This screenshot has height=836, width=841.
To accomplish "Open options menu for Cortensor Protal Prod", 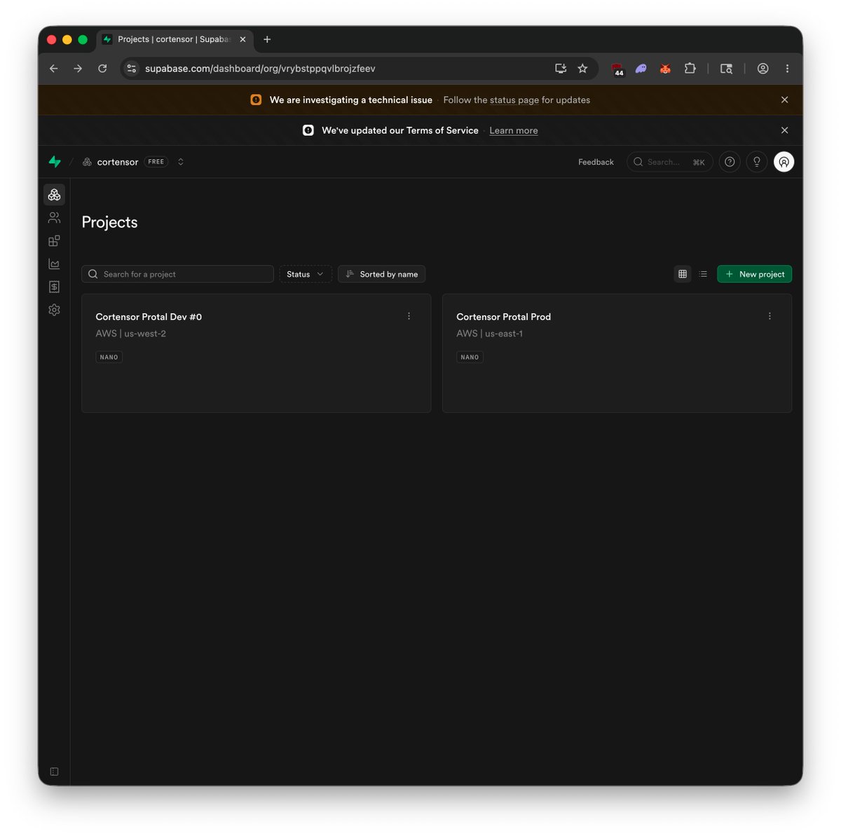I will click(x=770, y=316).
